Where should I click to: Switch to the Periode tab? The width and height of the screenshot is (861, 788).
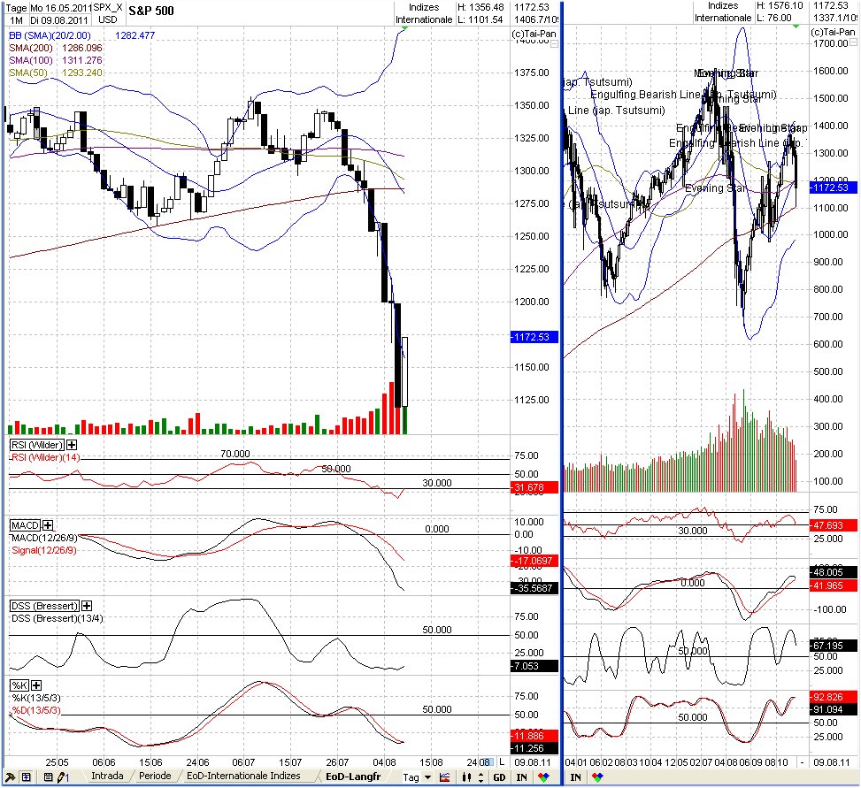pos(155,776)
